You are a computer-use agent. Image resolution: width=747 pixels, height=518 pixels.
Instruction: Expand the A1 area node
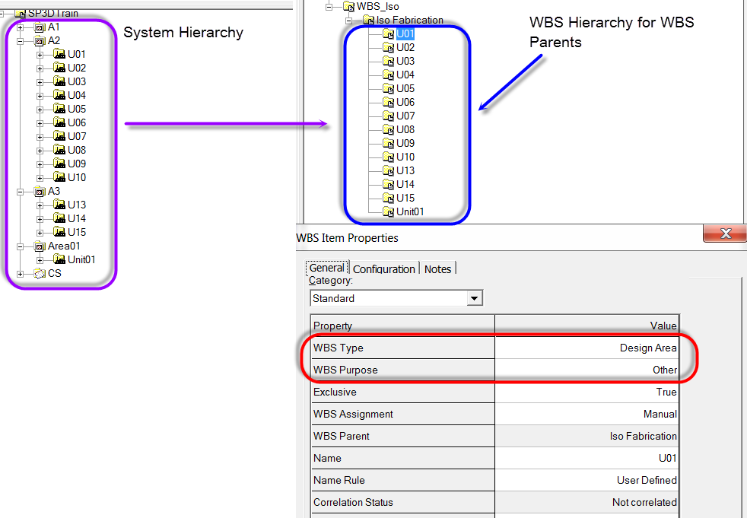click(x=20, y=27)
